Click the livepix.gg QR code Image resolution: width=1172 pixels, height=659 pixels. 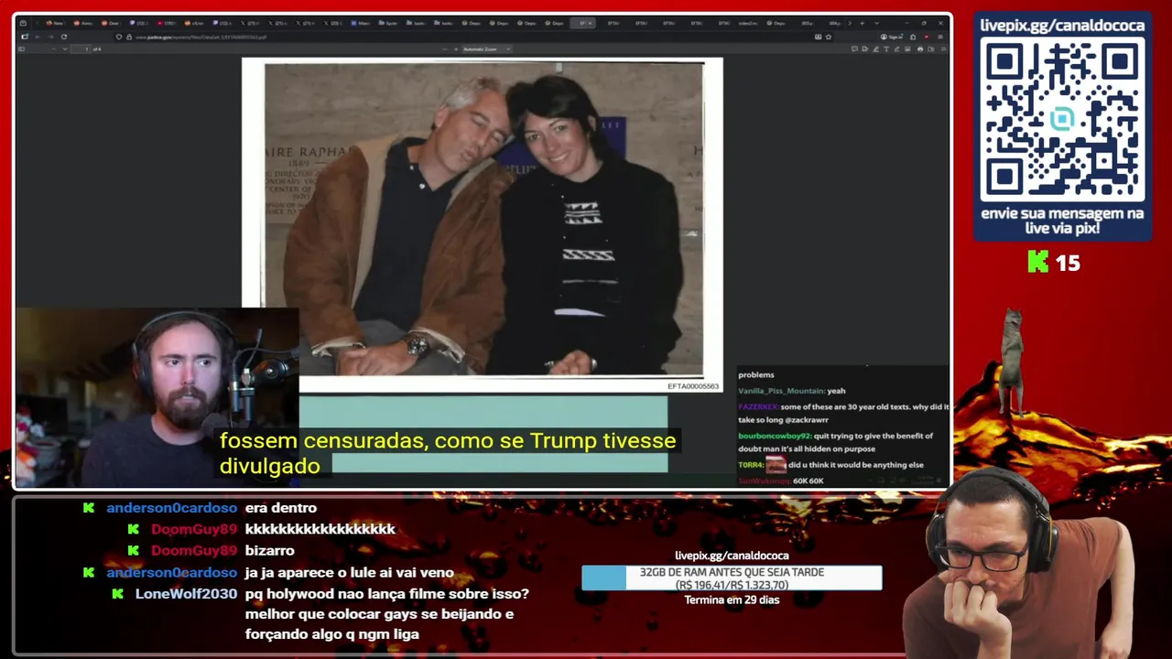1062,121
